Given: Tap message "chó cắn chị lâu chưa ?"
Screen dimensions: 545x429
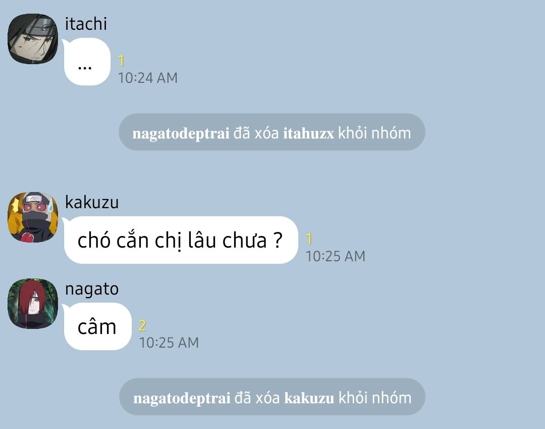Looking at the screenshot, I should (181, 240).
